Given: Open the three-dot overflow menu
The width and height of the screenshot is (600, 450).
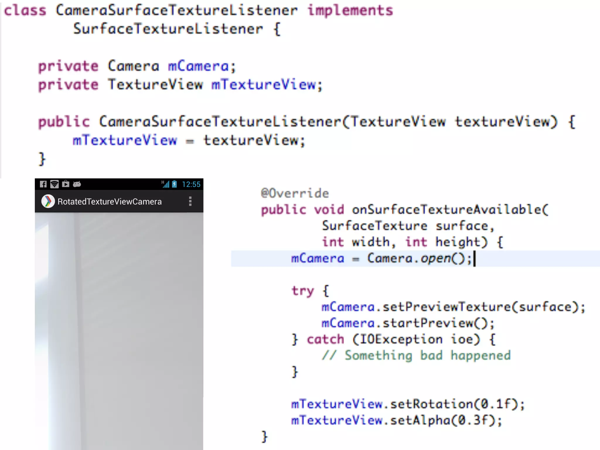Looking at the screenshot, I should click(190, 201).
